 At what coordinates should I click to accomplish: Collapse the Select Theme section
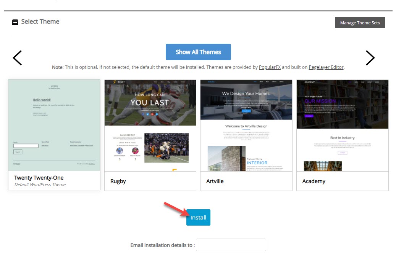[x=15, y=22]
